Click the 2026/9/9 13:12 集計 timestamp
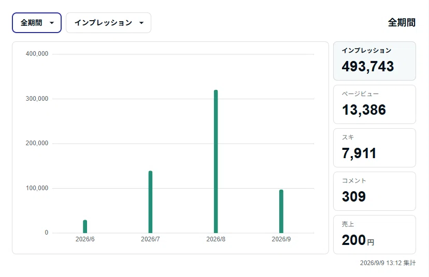This screenshot has height=277, width=429. coord(388,263)
